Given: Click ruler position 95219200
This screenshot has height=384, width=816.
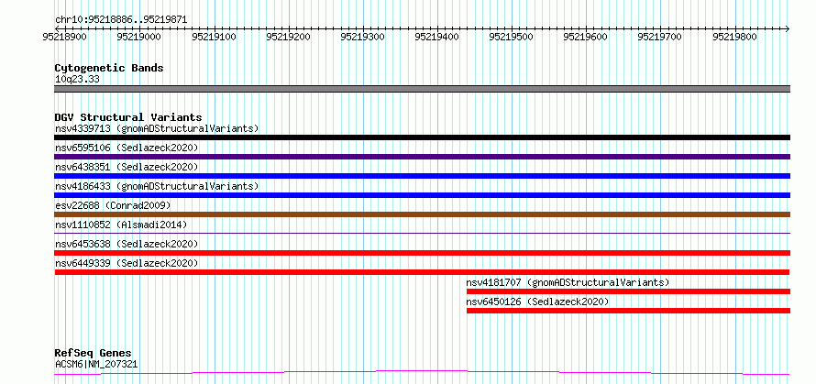Looking at the screenshot, I should point(288,37).
